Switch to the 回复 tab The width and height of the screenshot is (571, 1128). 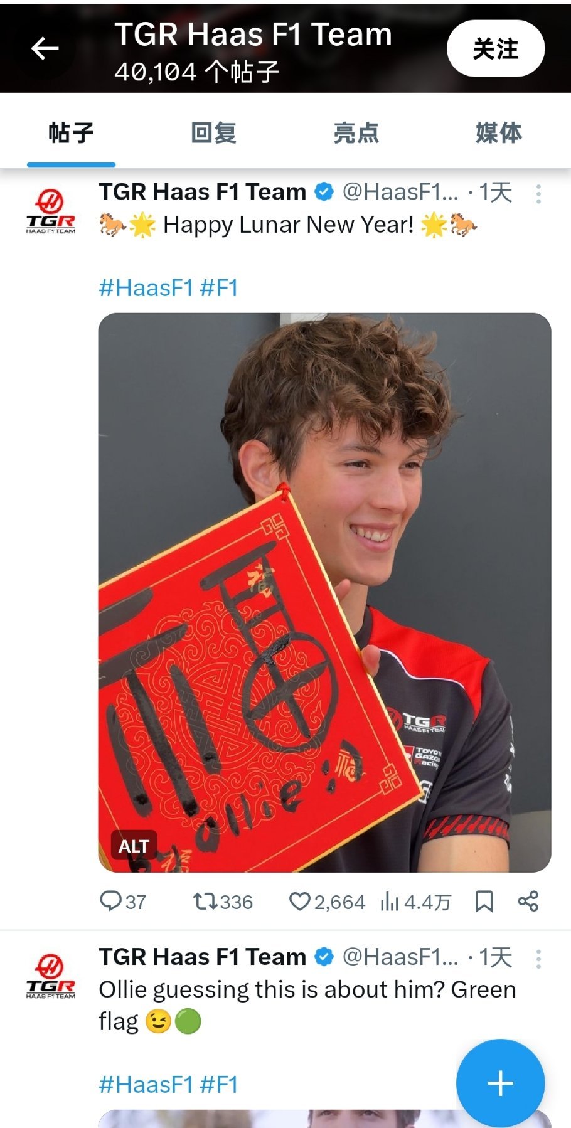tap(213, 133)
